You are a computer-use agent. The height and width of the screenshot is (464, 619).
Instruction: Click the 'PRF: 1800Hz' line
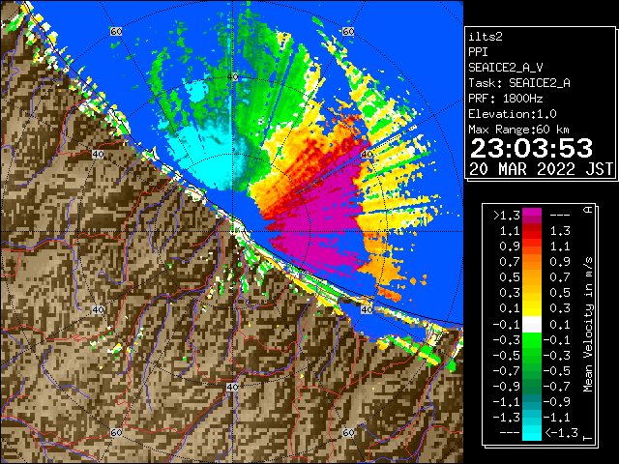pos(506,99)
